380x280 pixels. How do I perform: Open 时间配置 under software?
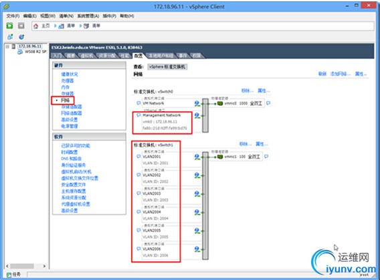pos(70,152)
